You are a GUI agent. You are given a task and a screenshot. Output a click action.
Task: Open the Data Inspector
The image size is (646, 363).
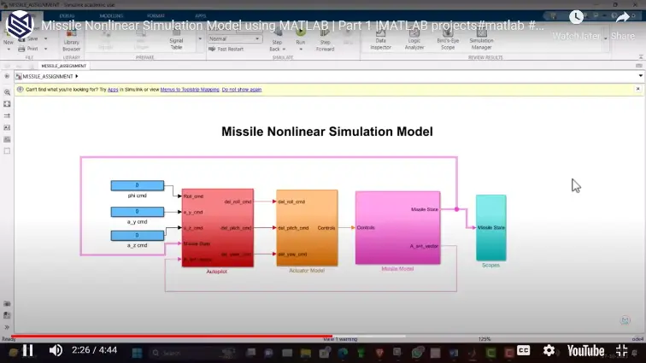(380, 43)
